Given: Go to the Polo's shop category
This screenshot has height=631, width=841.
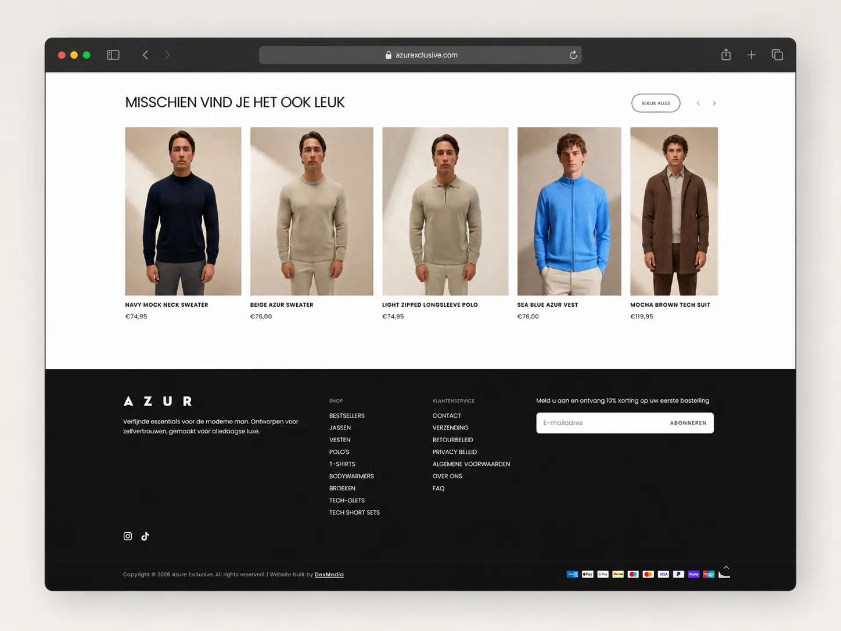Looking at the screenshot, I should (339, 452).
